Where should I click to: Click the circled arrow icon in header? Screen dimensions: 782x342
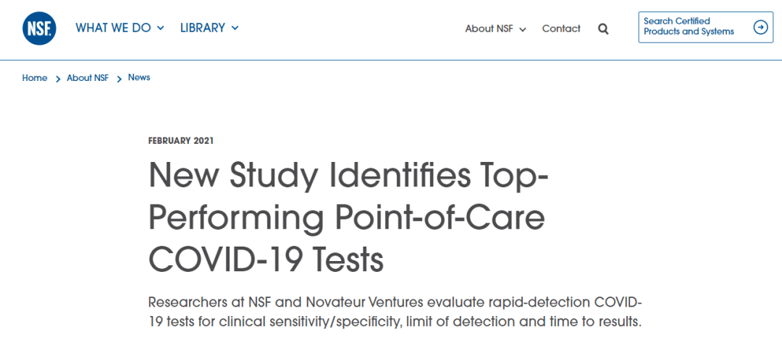click(x=760, y=27)
